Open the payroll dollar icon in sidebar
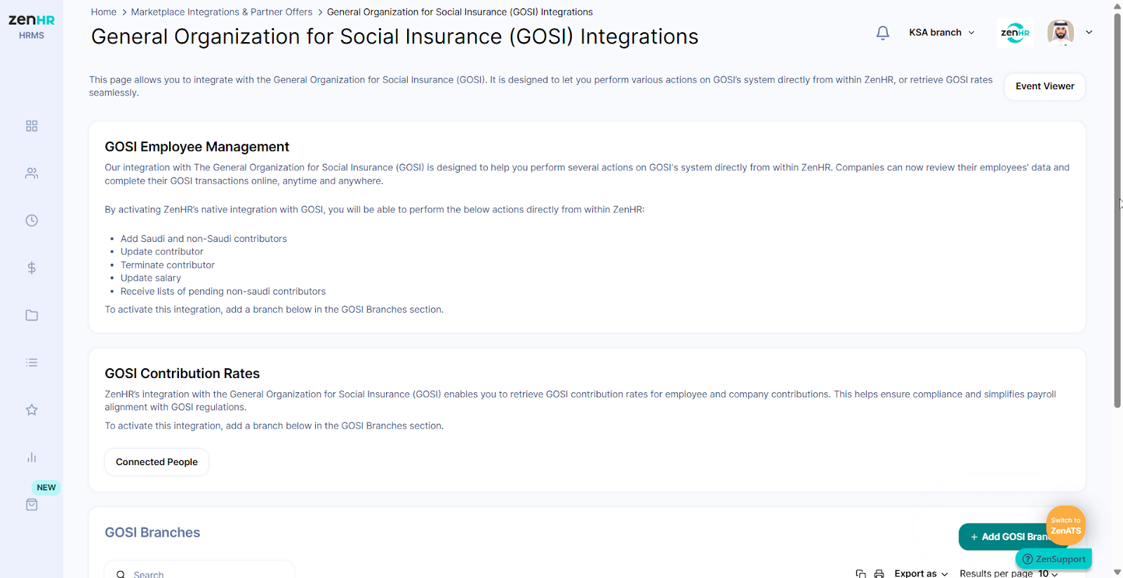 click(x=32, y=268)
